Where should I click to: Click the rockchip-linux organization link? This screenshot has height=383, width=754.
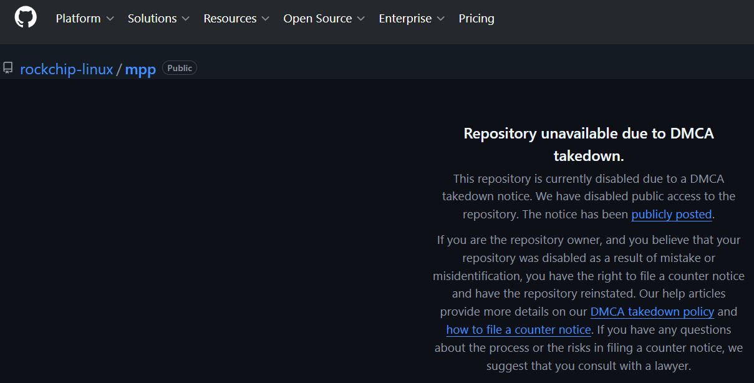pos(66,69)
